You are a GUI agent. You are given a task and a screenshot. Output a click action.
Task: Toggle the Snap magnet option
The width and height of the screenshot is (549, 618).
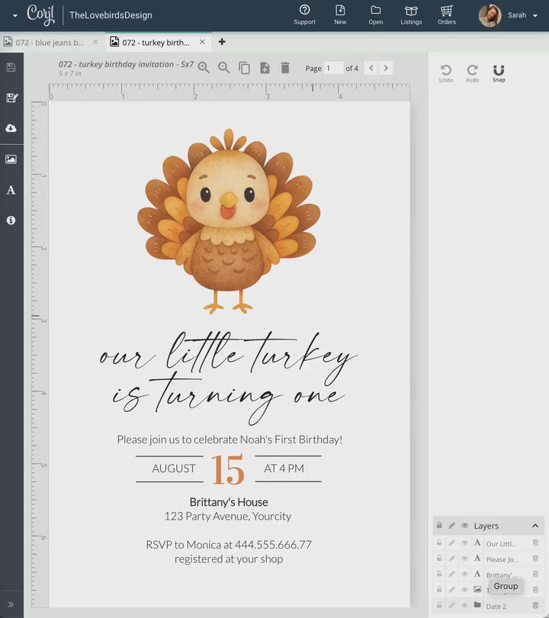coord(499,72)
